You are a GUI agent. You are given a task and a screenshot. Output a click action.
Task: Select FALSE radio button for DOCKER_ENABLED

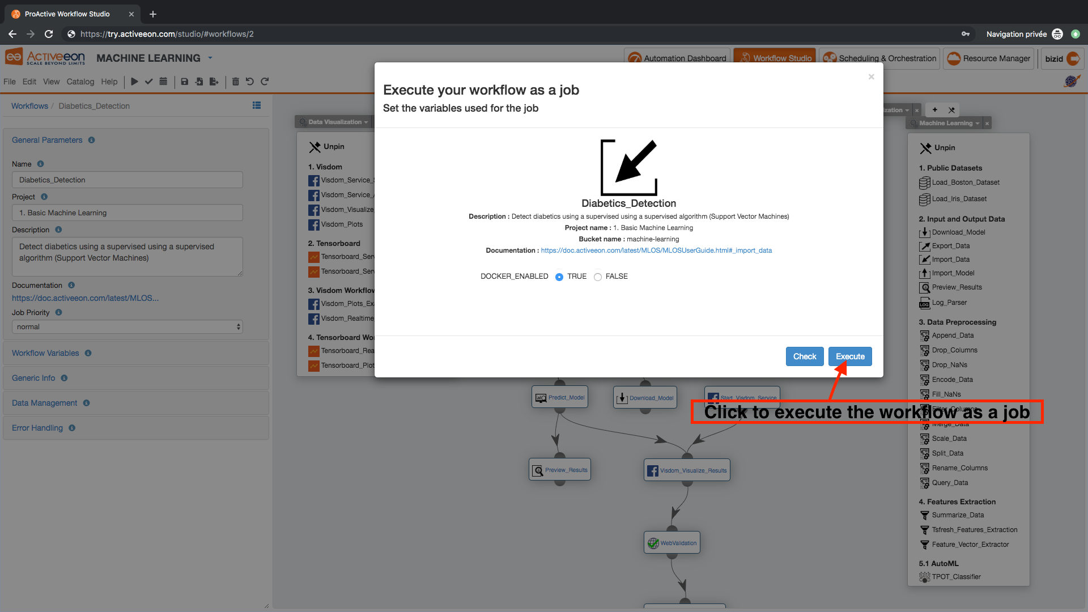(598, 277)
